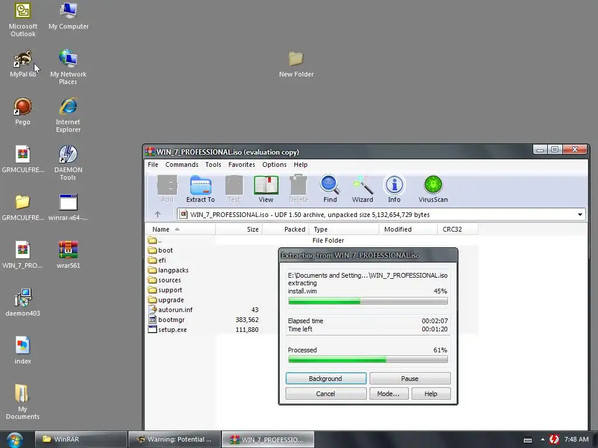Viewport: 598px width, 448px height.
Task: Select the DAEMON Tools desktop icon
Action: (x=68, y=163)
